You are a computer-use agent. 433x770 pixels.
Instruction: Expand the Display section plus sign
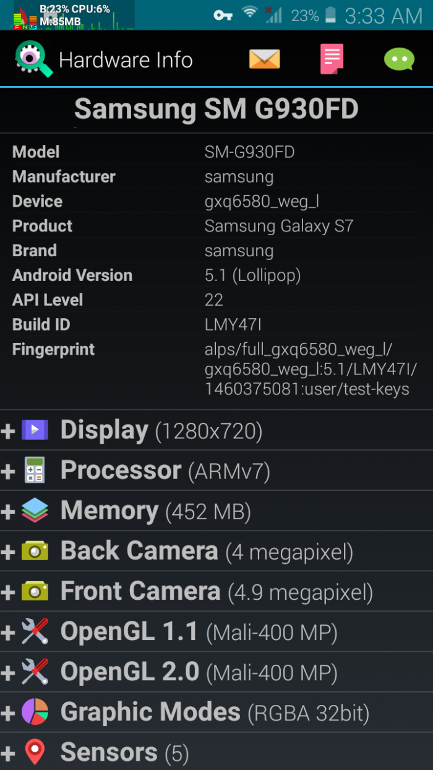tap(8, 431)
